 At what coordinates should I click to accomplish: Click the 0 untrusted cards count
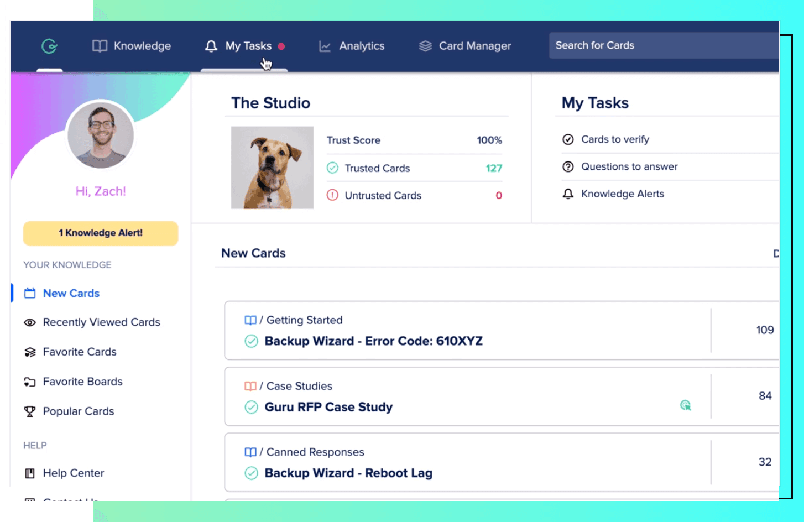pyautogui.click(x=499, y=195)
